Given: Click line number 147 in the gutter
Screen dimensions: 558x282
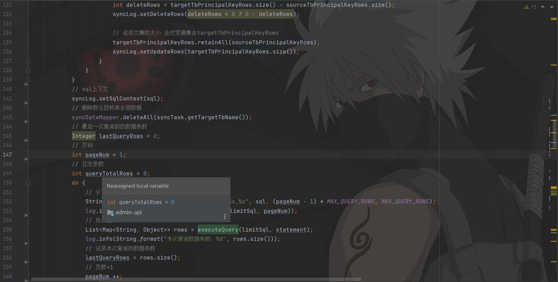Looking at the screenshot, I should point(7,155).
